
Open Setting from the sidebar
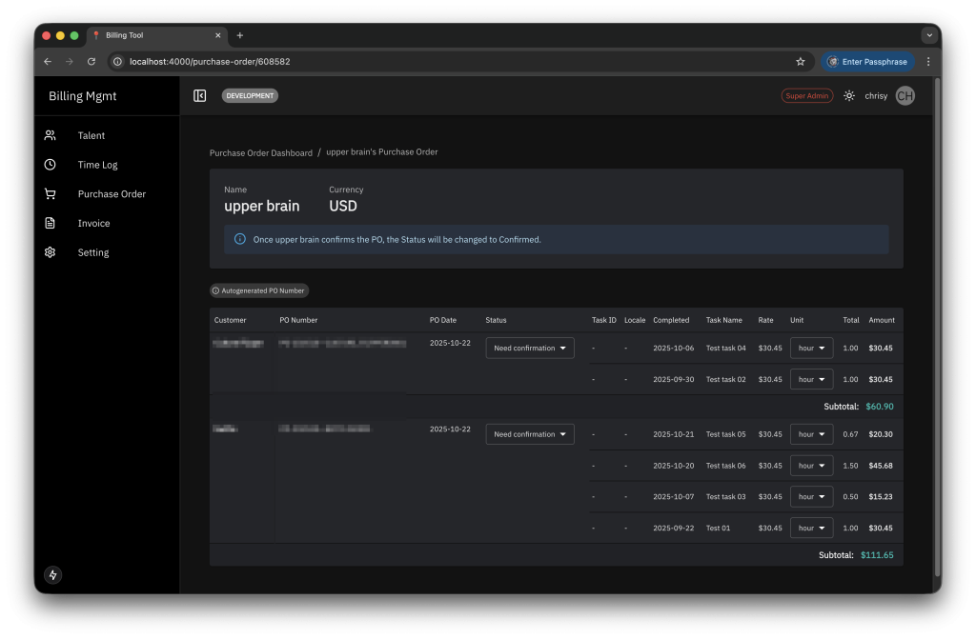pyautogui.click(x=93, y=252)
